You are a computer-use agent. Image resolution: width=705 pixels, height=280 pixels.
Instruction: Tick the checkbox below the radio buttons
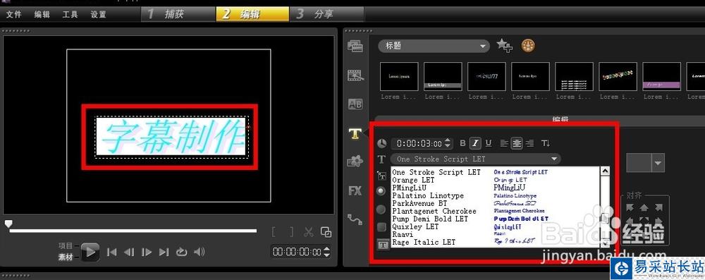pyautogui.click(x=381, y=227)
